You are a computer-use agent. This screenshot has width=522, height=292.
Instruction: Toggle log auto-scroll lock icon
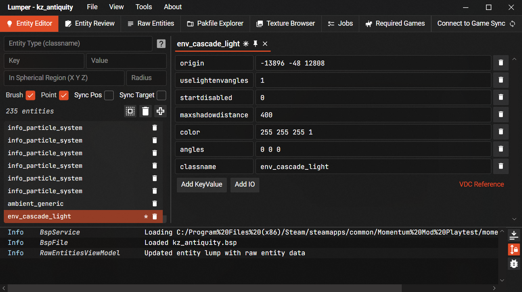[514, 249]
